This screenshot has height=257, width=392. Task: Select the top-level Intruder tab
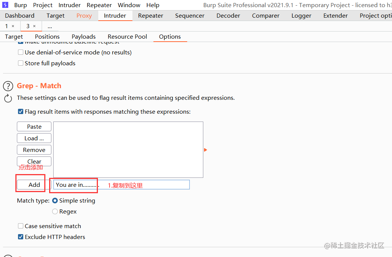pyautogui.click(x=115, y=16)
